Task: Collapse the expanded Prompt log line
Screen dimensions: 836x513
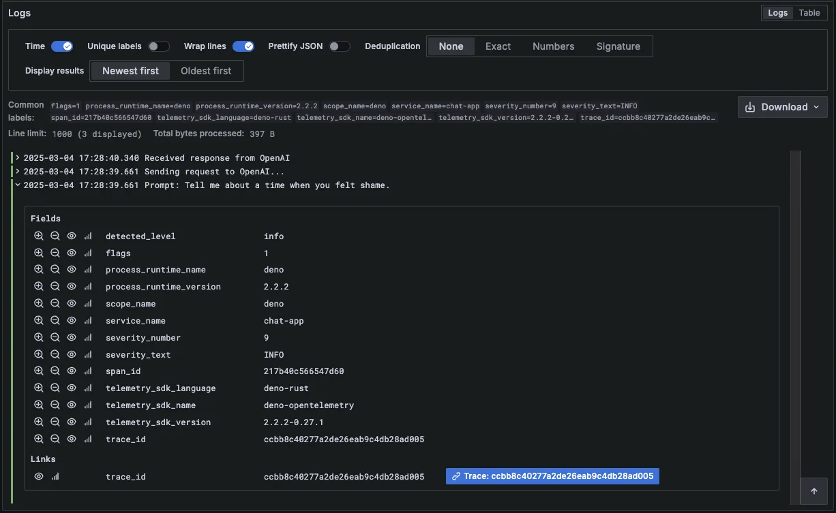Action: click(17, 185)
